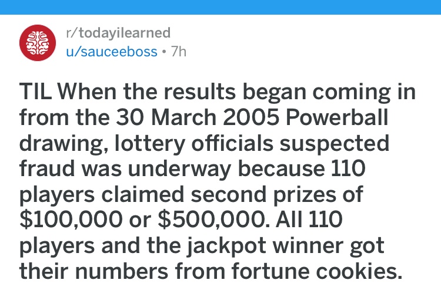The width and height of the screenshot is (441, 290).
Task: Click the 7h post timestamp
Action: [x=179, y=52]
